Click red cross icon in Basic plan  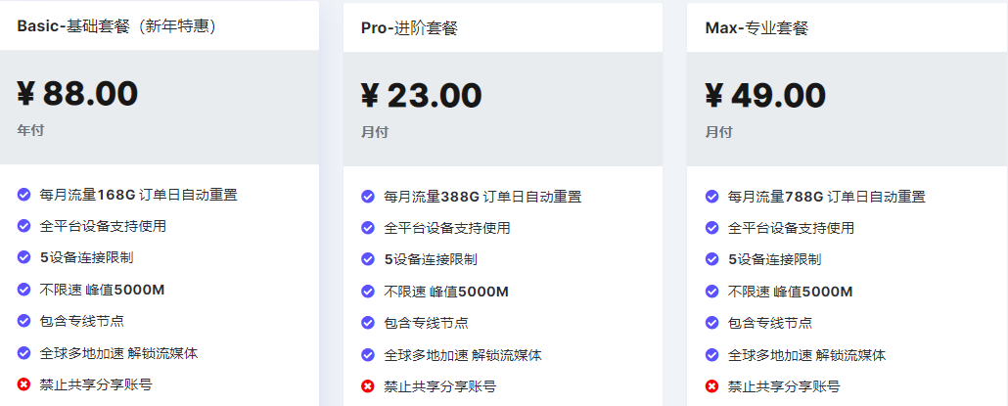[x=23, y=384]
